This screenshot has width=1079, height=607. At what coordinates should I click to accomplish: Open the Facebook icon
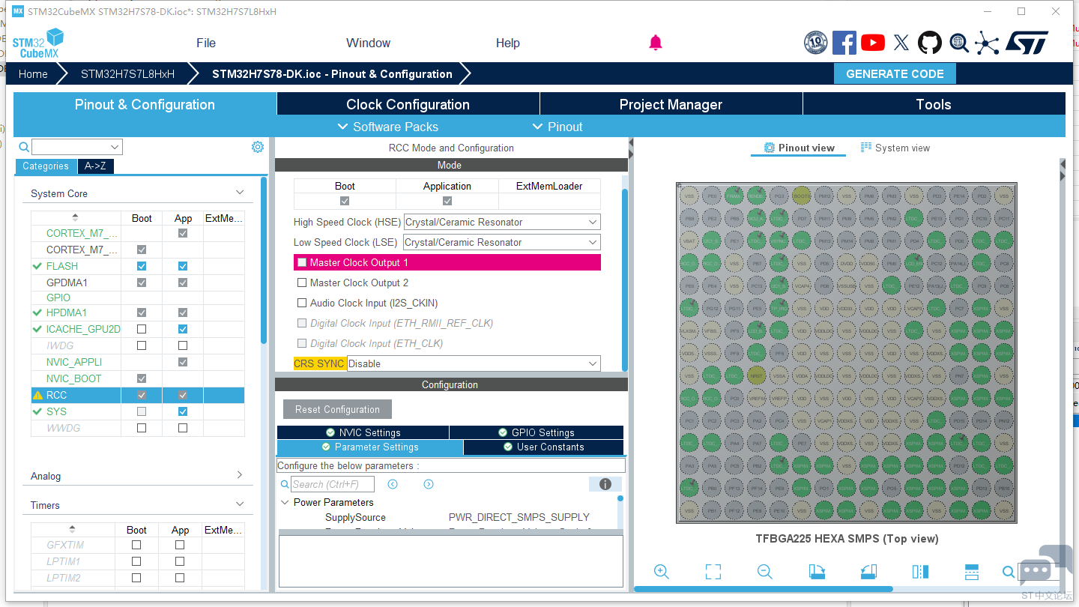[x=844, y=43]
